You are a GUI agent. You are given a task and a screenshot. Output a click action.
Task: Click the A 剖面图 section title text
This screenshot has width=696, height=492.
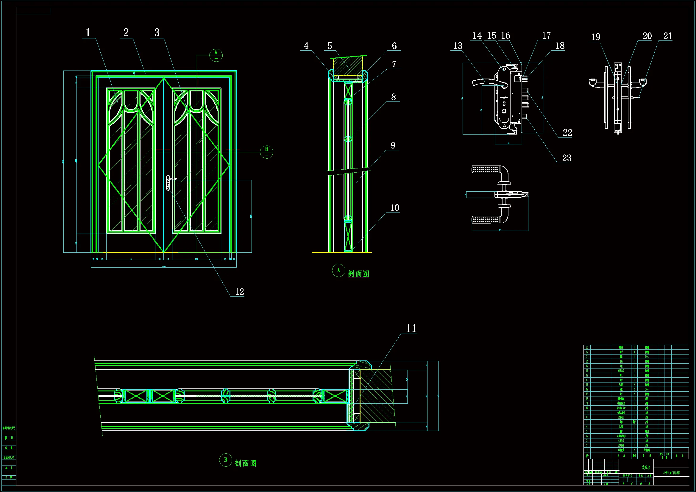358,274
